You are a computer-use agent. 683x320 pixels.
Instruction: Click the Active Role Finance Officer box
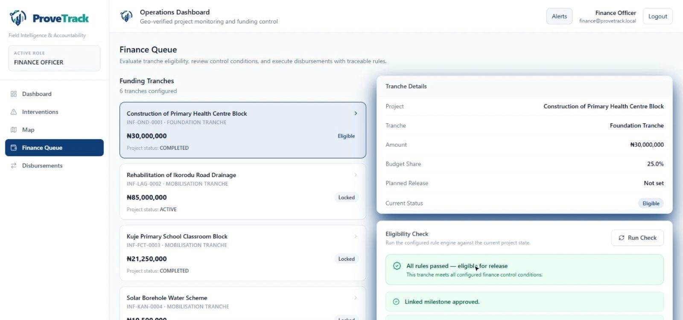(54, 58)
